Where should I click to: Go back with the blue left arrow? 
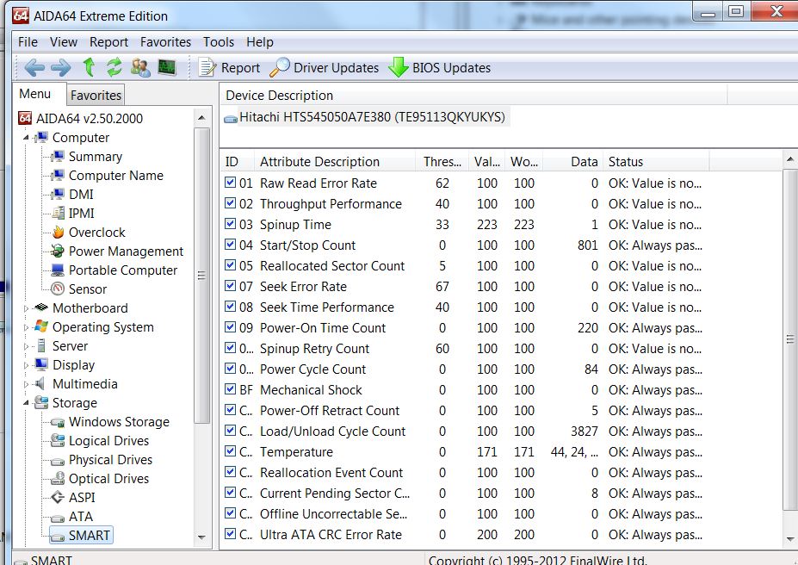34,68
